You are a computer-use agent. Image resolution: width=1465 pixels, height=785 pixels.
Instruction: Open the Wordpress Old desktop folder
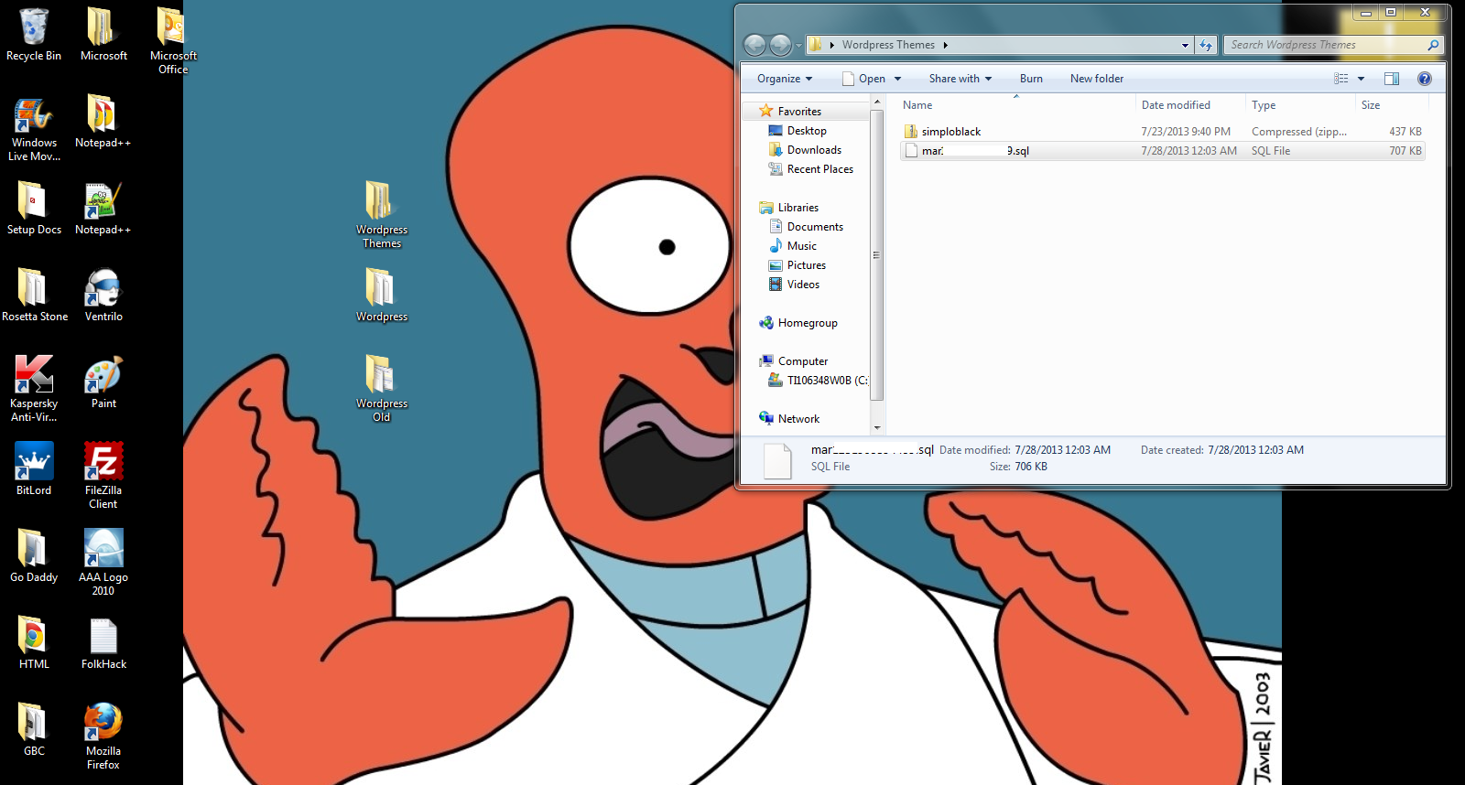[382, 389]
